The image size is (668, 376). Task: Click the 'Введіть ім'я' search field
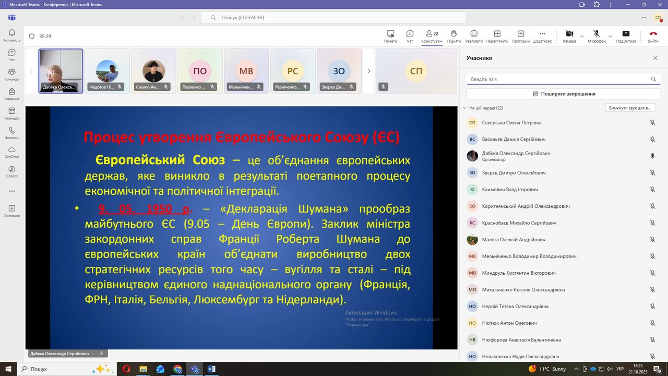pos(558,79)
